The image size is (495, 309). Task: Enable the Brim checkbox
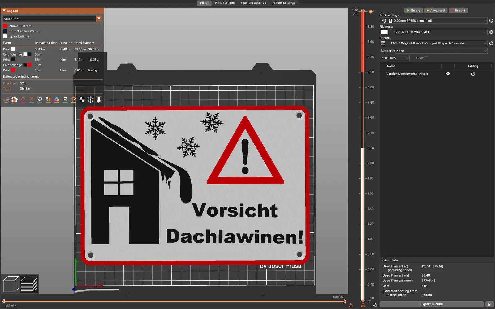(426, 58)
